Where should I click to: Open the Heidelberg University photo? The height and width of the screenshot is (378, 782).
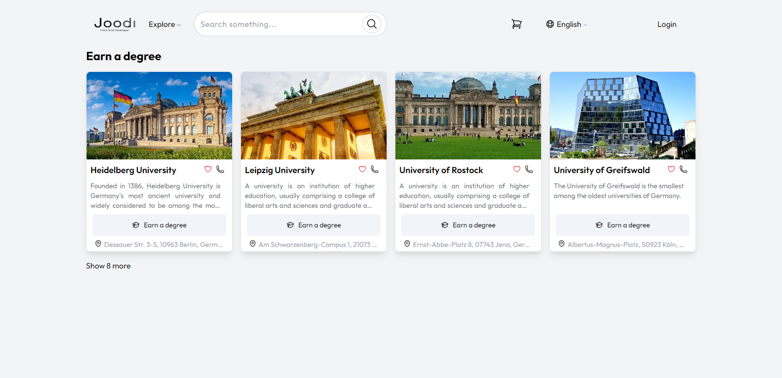click(x=159, y=115)
